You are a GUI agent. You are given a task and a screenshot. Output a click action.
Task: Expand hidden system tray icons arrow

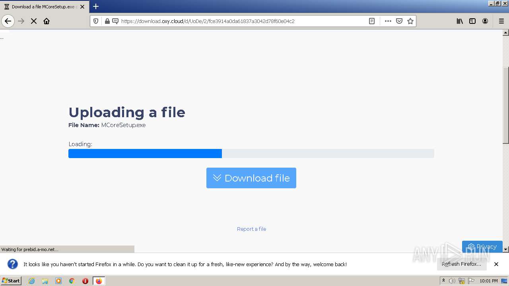point(443,281)
